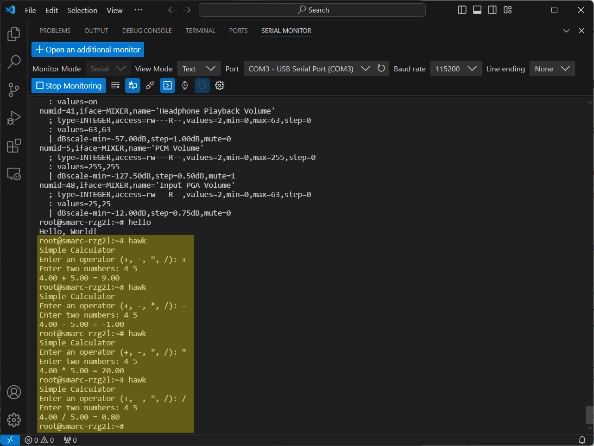Click the '4.00 / 5.00 = 0.80' line

[x=80, y=417]
